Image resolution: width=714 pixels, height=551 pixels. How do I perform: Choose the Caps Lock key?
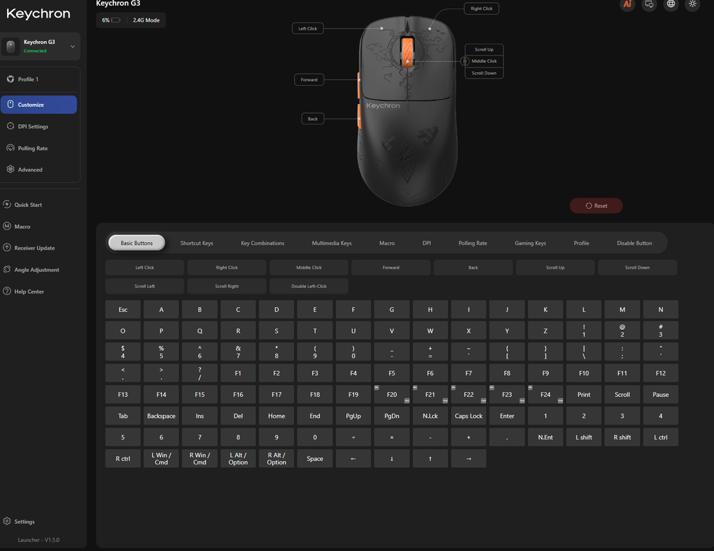click(x=469, y=416)
